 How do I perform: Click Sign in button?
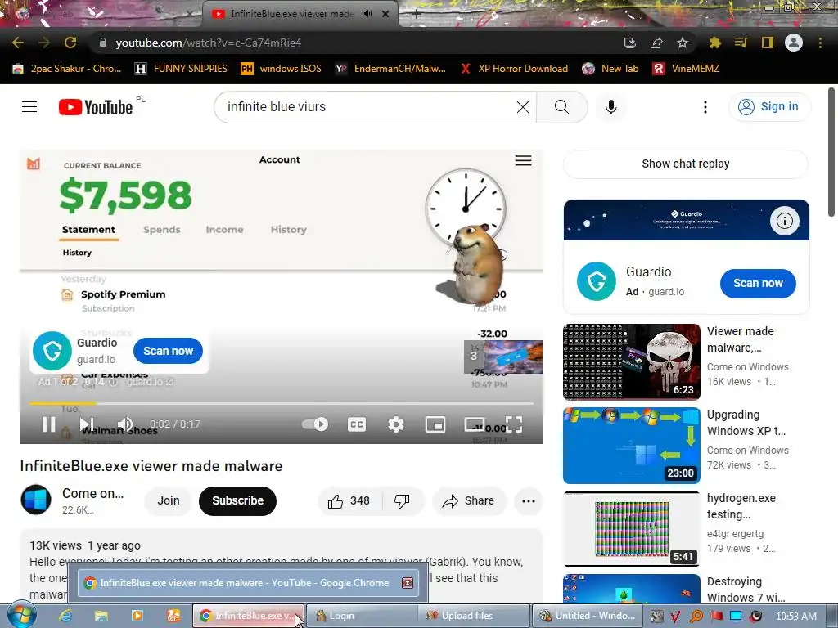coord(769,107)
